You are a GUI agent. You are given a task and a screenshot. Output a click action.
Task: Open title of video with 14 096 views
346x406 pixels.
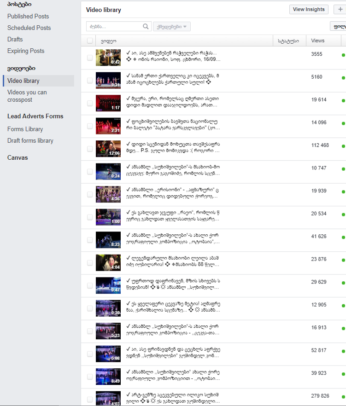(x=173, y=125)
